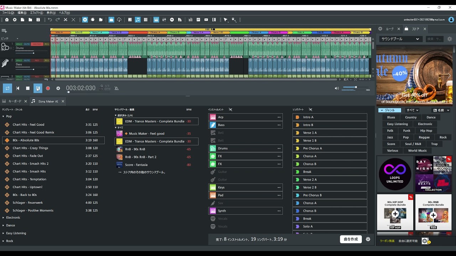Image resolution: width=456 pixels, height=256 pixels.
Task: Open the エフェクト menu
Action: pyautogui.click(x=36, y=13)
